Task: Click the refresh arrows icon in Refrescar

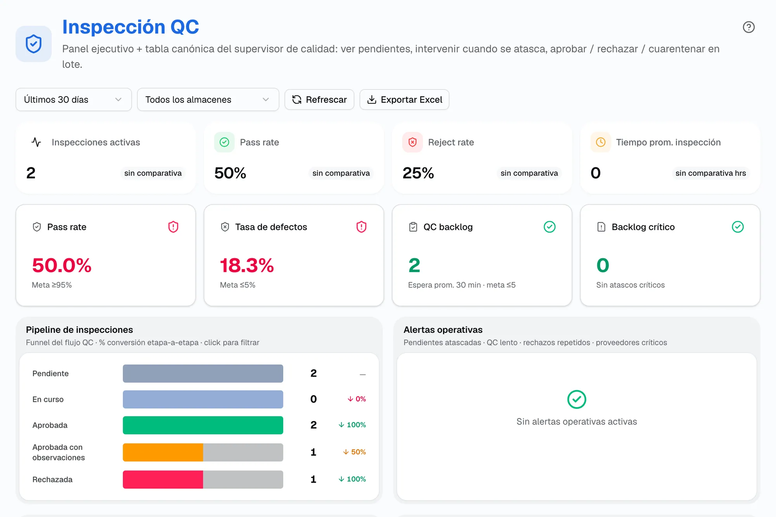Action: pos(297,100)
